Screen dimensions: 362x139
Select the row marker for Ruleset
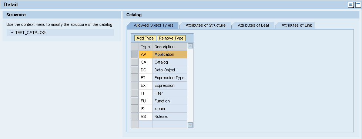tap(135, 116)
